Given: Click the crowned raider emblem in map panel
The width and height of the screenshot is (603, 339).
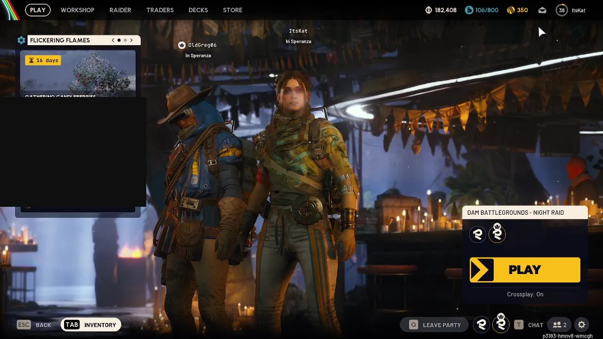Looking at the screenshot, I should click(497, 234).
